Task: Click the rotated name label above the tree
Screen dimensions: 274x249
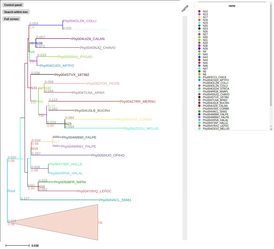Action: coord(185,8)
